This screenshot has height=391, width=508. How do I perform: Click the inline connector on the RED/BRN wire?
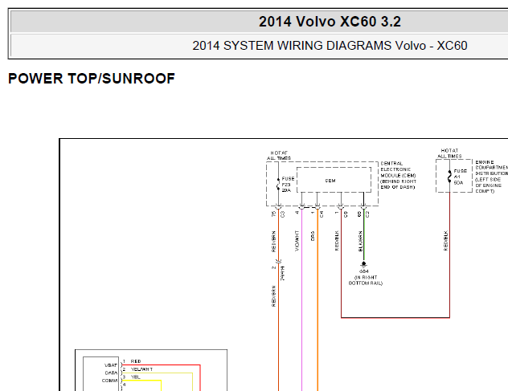[x=279, y=261]
